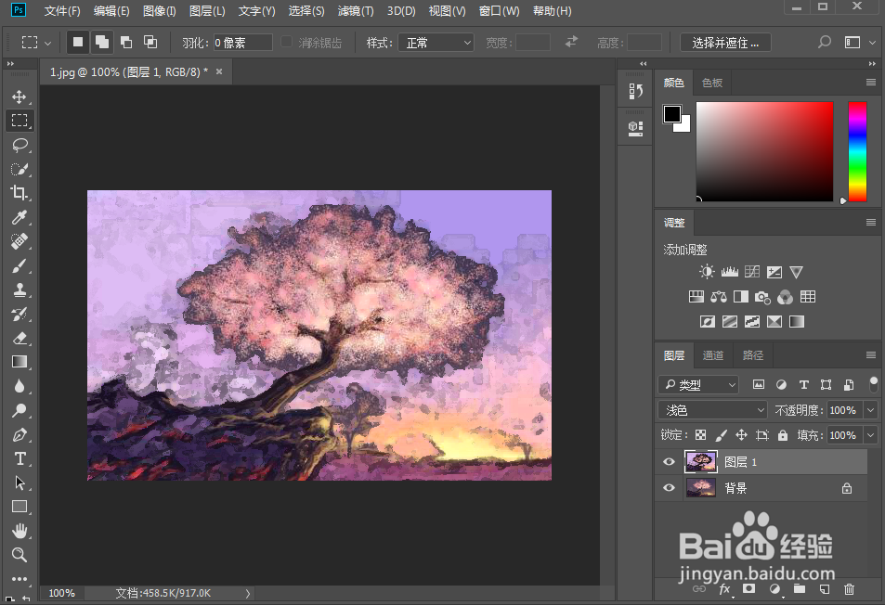Toggle the 消除锯齿 checkbox
This screenshot has height=605, width=885.
287,42
